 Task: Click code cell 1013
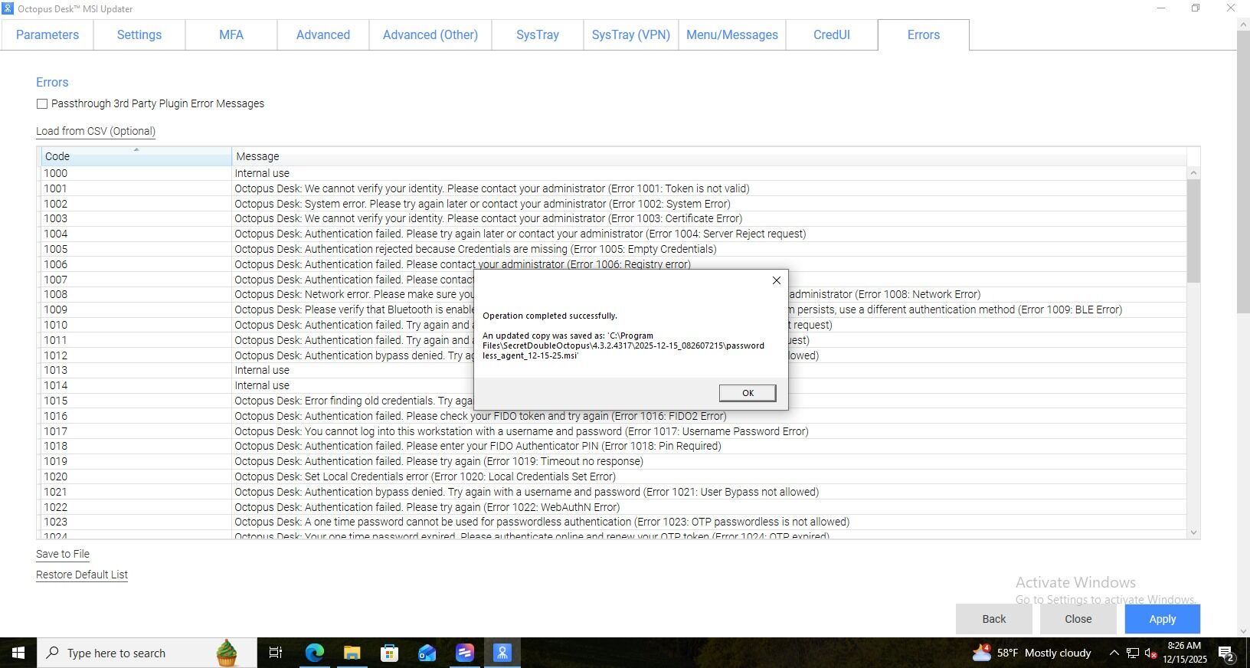(x=136, y=370)
